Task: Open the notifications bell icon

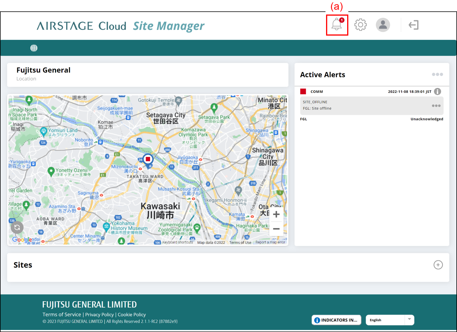Action: tap(337, 25)
